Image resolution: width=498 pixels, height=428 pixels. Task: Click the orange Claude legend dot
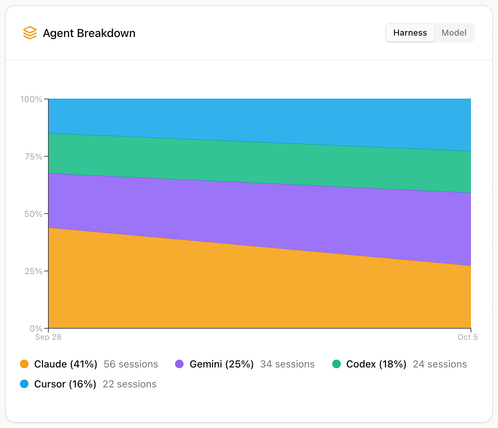click(x=24, y=364)
